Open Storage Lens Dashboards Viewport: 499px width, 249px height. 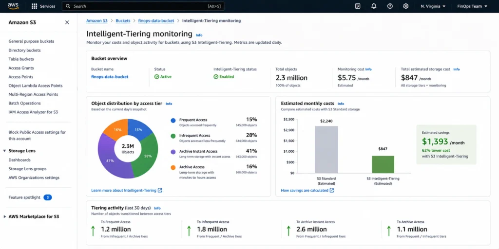[x=19, y=160]
